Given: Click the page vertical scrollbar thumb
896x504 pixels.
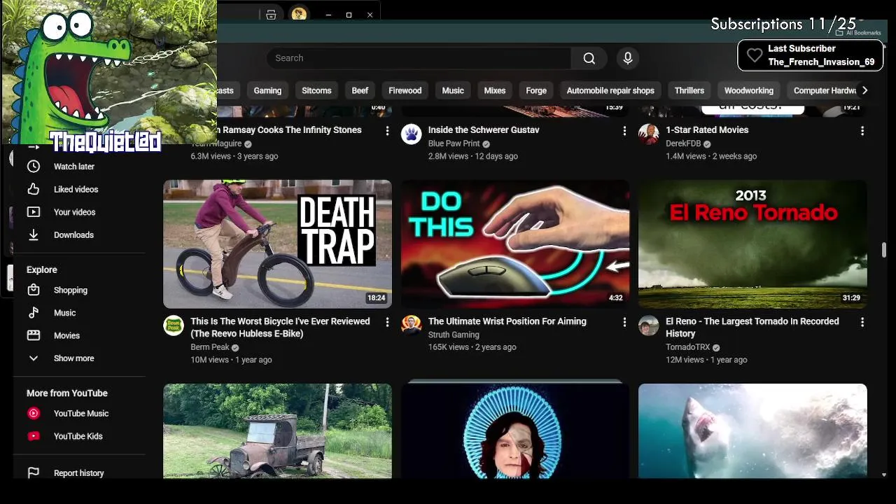Looking at the screenshot, I should [x=884, y=250].
